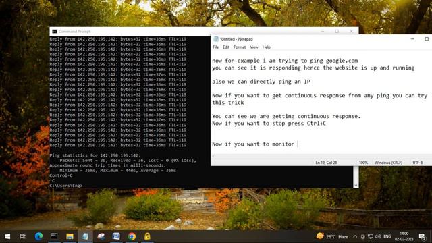Open File Explorer from the taskbar
The height and width of the screenshot is (243, 432).
[x=70, y=236]
